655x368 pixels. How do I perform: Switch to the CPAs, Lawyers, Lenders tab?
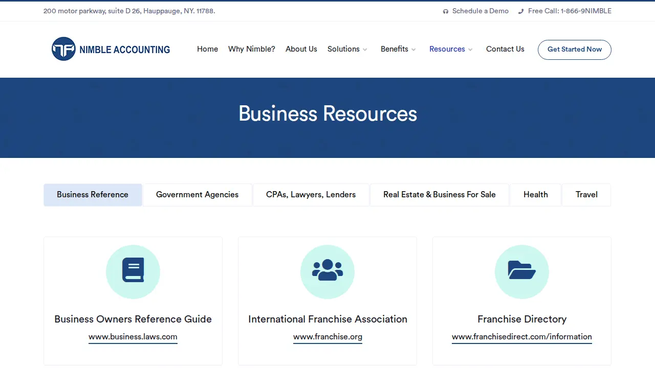click(311, 195)
